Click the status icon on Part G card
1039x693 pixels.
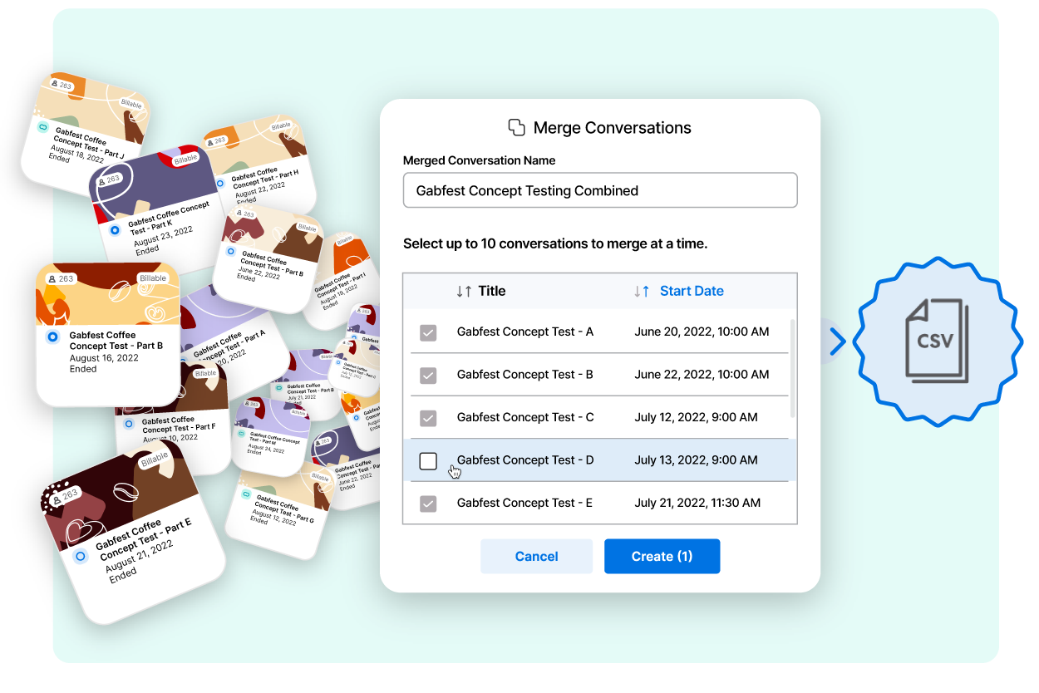tap(246, 494)
